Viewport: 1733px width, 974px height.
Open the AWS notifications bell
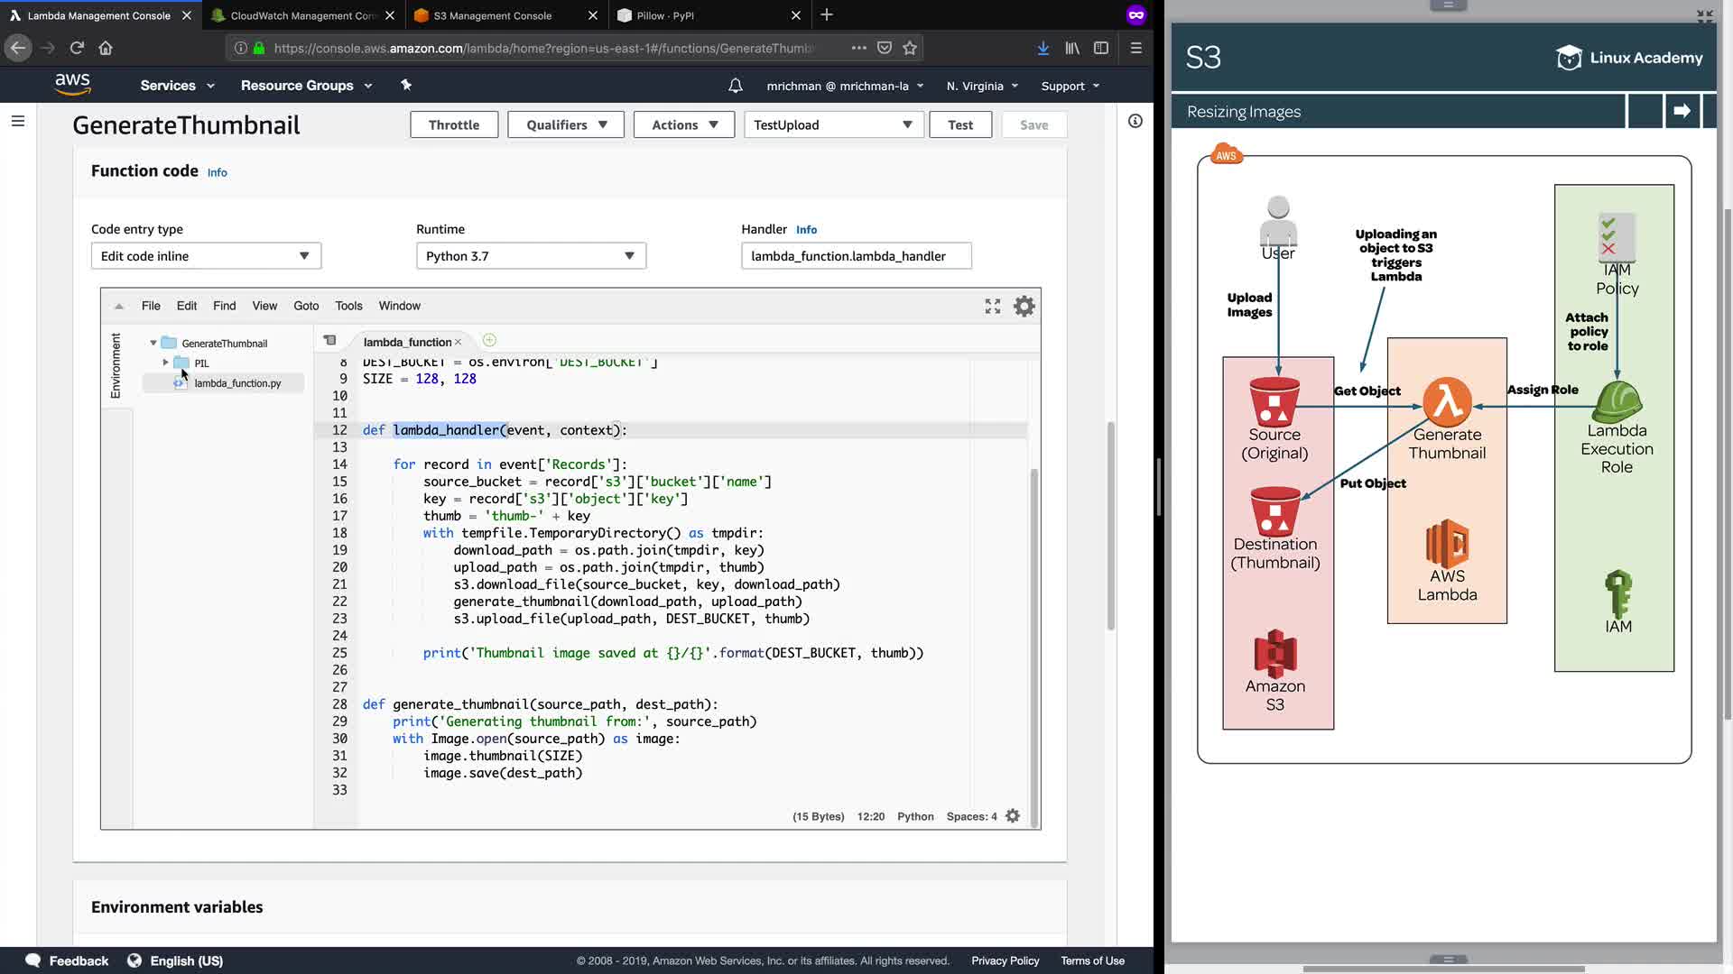click(735, 86)
